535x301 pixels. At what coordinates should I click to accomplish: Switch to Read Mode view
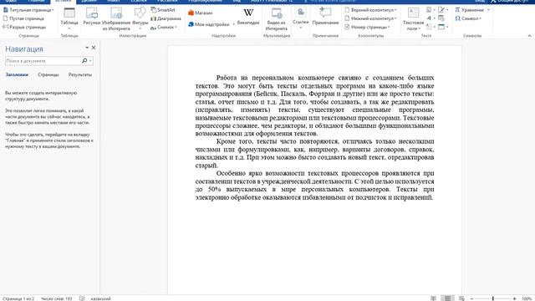(433, 298)
